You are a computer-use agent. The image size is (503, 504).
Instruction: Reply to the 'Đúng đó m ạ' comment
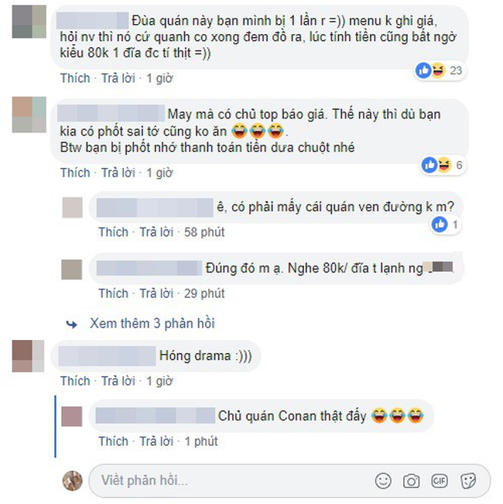156,293
